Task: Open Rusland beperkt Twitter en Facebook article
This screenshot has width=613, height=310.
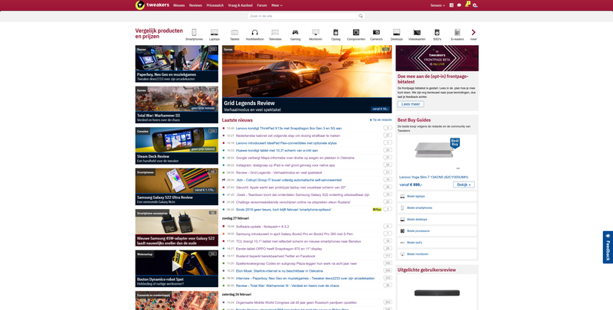Action: (275, 256)
